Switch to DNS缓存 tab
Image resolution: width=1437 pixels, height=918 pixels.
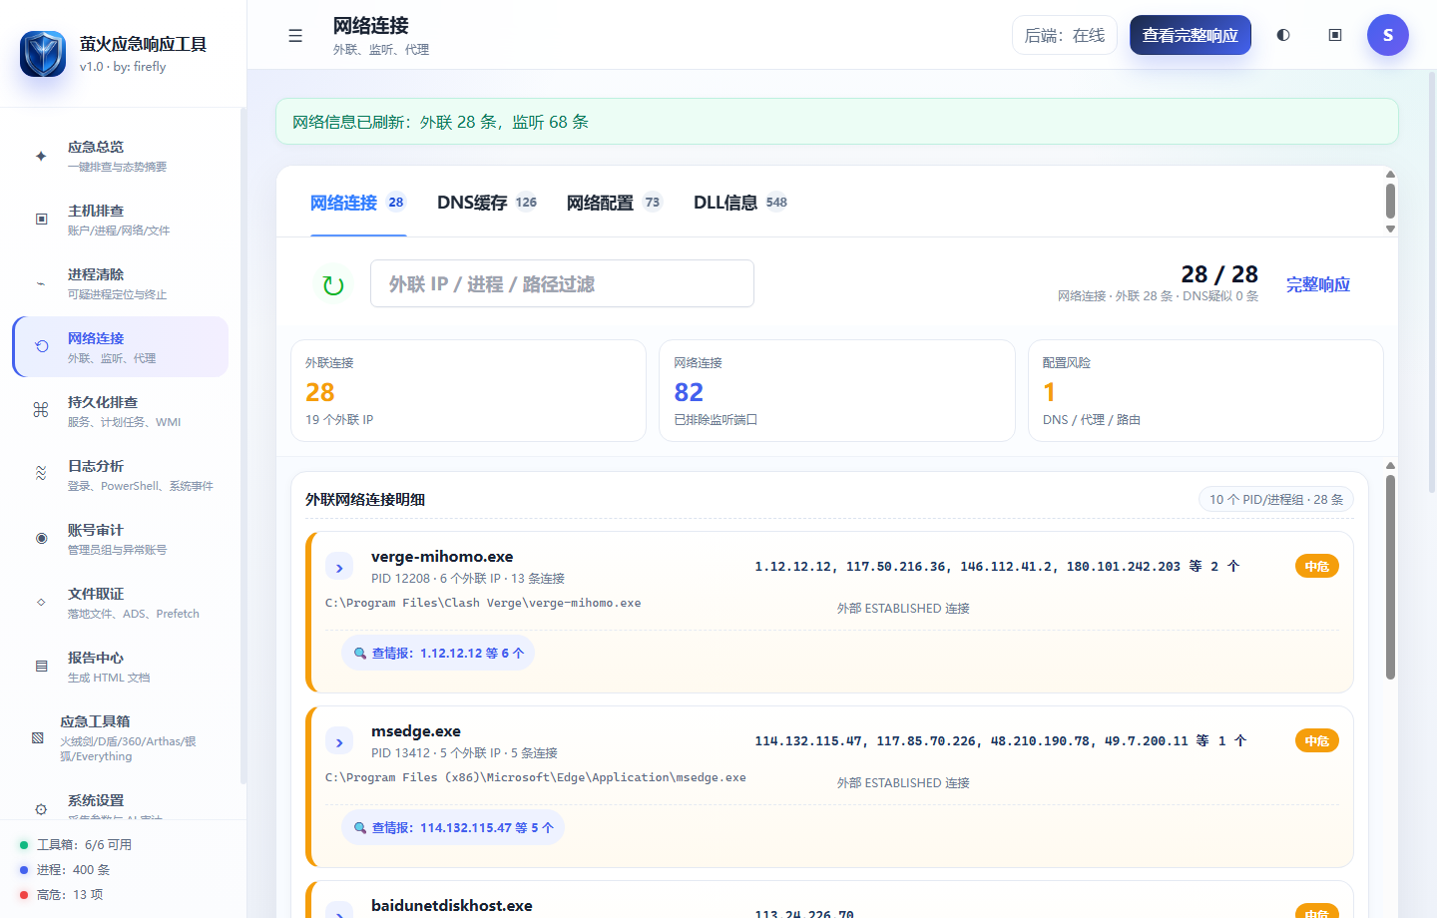(488, 203)
